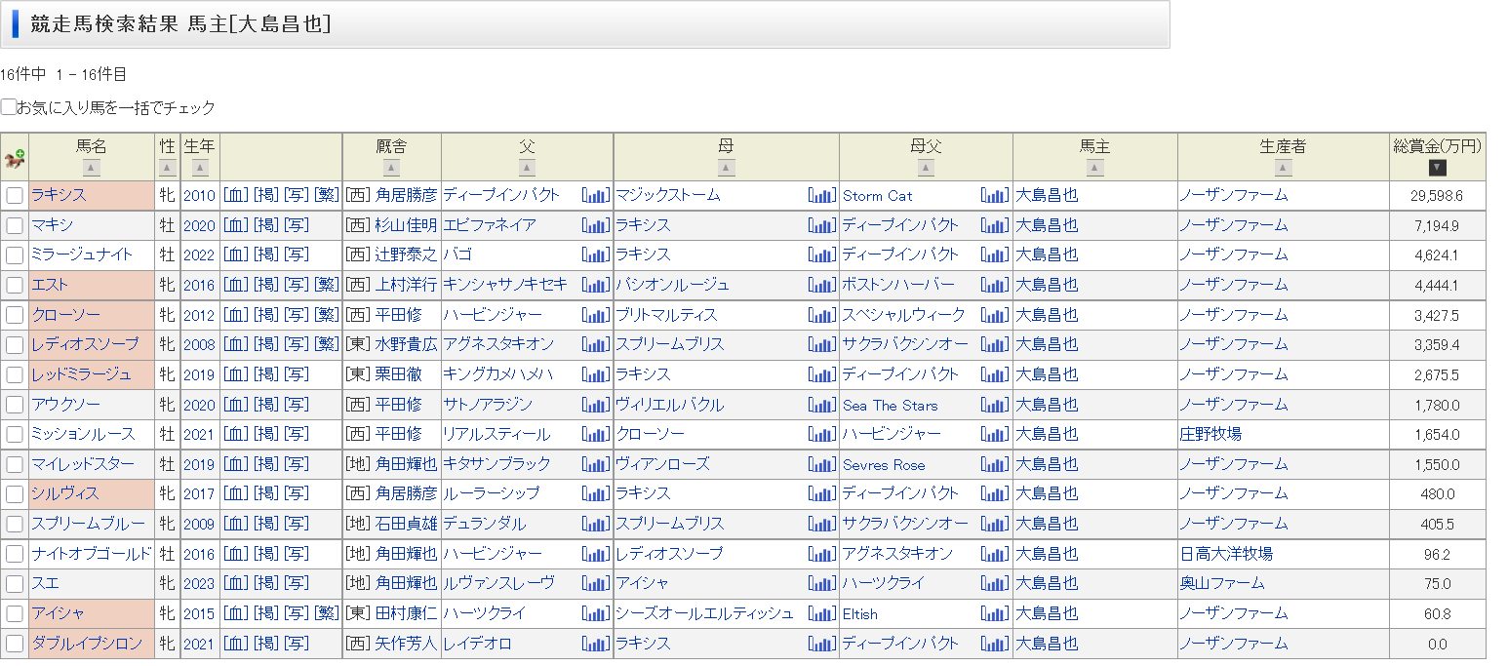1508x666 pixels.
Task: Sort by 厩舎 using header arrow
Action: (x=391, y=168)
